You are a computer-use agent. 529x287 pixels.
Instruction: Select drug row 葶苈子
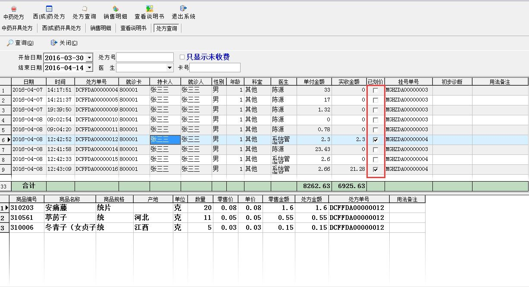[70, 218]
